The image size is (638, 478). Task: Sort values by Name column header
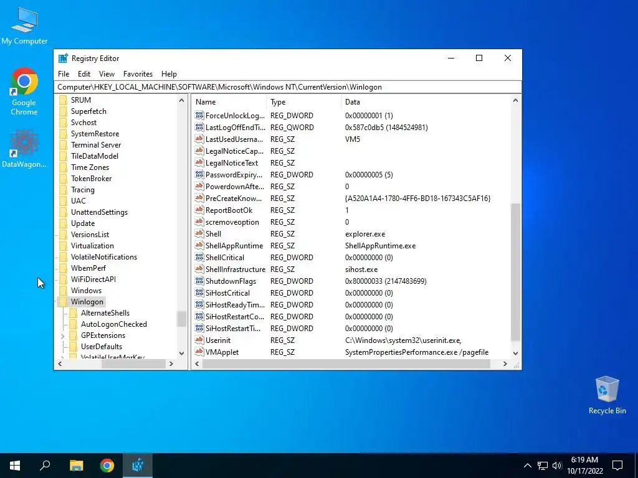(x=229, y=102)
